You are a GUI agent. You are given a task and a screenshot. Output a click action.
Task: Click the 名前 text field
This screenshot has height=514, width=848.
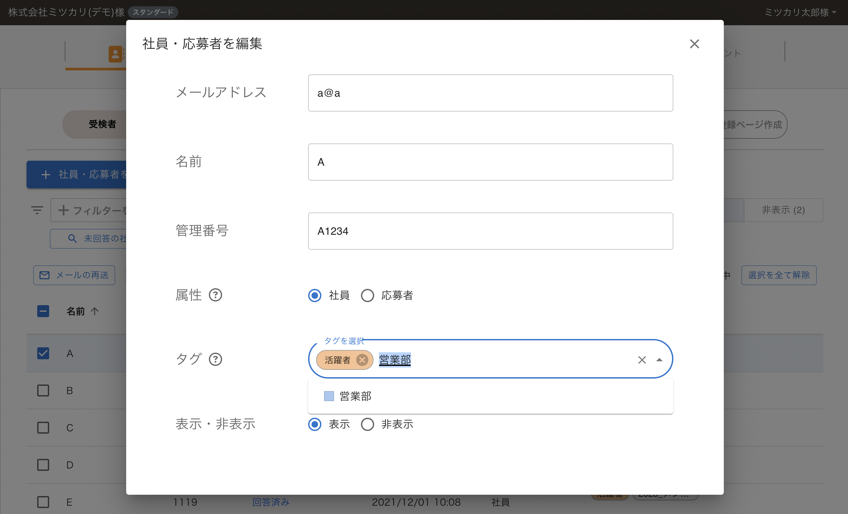click(x=490, y=162)
